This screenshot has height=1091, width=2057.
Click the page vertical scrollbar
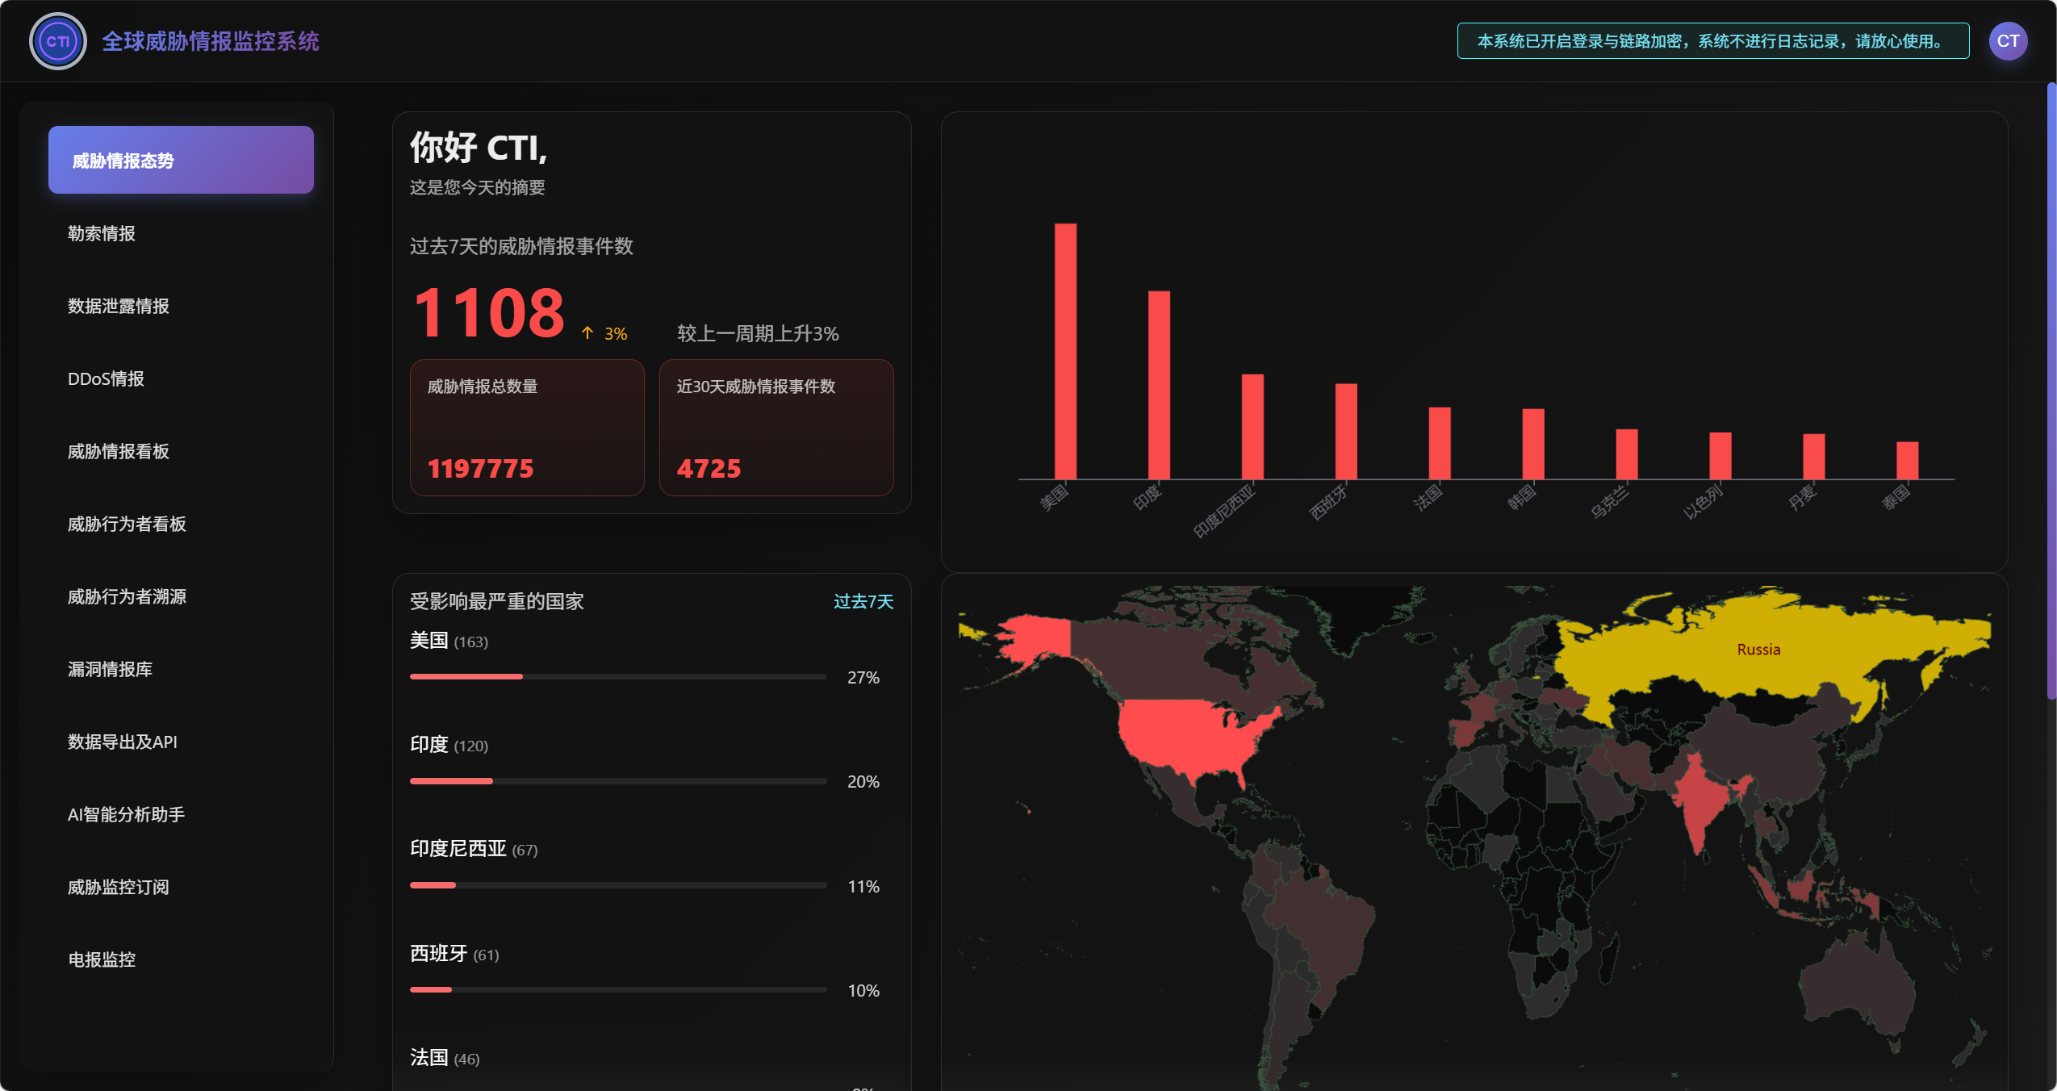coord(2051,391)
